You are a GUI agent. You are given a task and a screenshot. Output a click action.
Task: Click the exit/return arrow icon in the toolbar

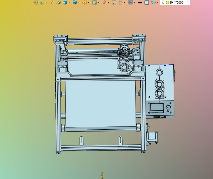(x=36, y=2)
